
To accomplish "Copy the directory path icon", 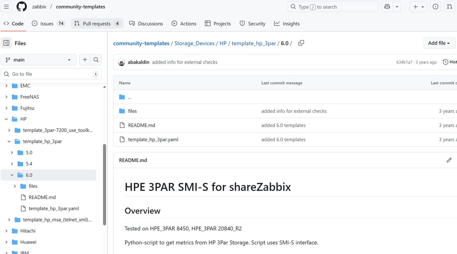I will (301, 43).
